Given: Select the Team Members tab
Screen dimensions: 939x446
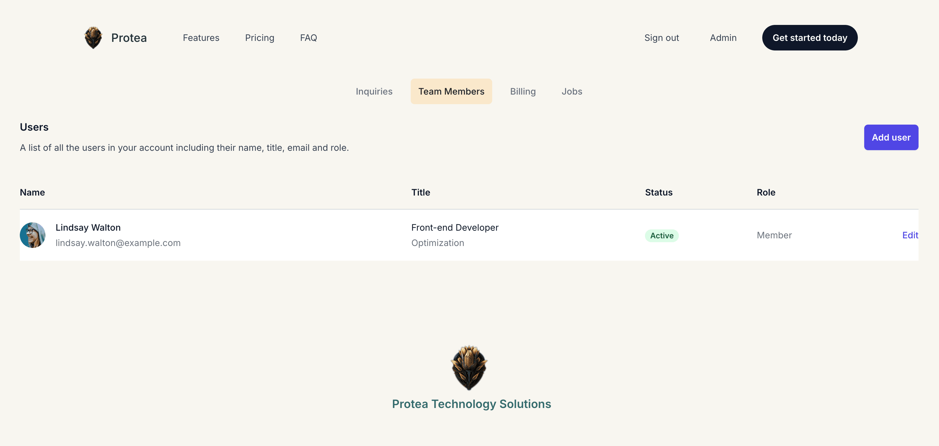Looking at the screenshot, I should [451, 91].
